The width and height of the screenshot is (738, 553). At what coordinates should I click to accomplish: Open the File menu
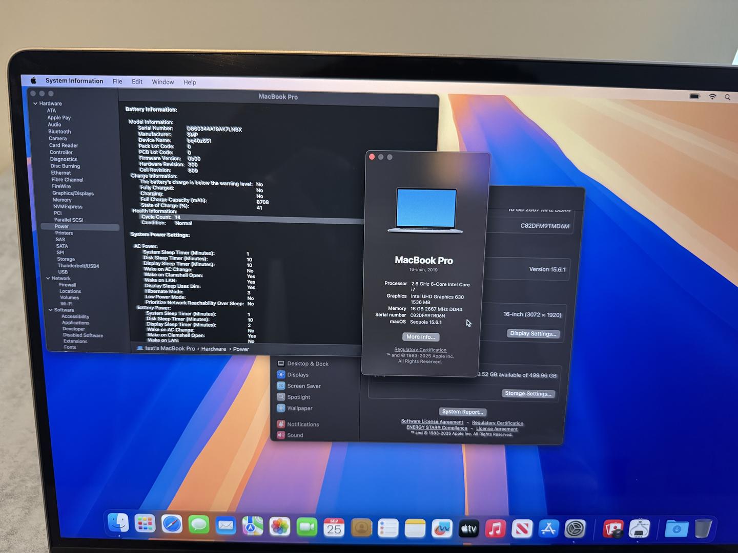click(117, 81)
